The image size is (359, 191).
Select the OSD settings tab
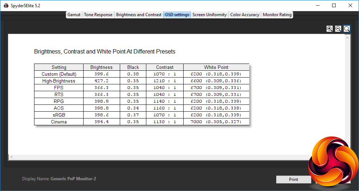(x=177, y=15)
